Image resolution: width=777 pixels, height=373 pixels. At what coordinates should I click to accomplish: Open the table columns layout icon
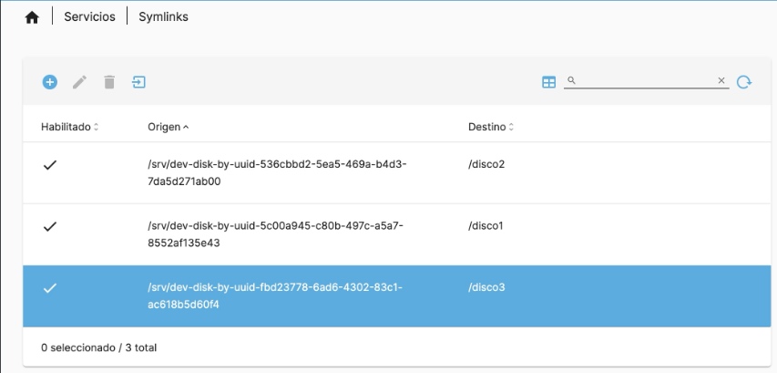tap(548, 82)
